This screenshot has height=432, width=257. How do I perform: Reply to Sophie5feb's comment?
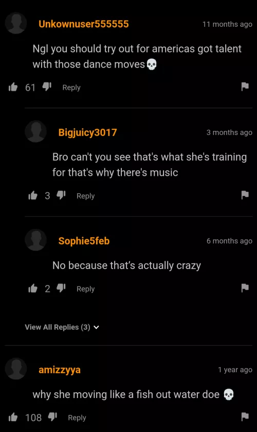[86, 289]
